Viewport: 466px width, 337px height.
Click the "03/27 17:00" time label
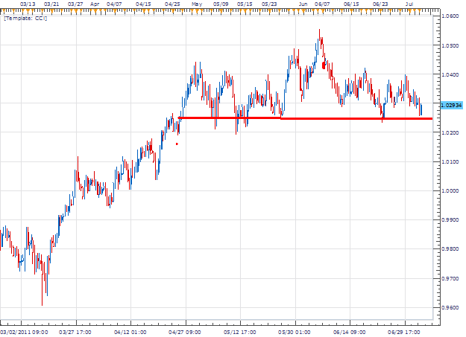click(75, 332)
